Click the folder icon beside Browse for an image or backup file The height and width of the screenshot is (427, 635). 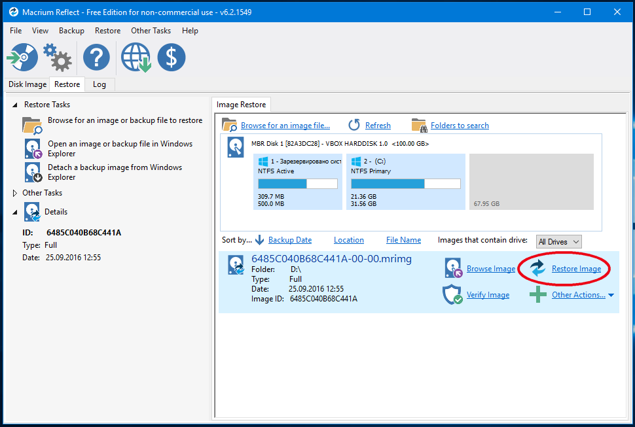(x=32, y=126)
